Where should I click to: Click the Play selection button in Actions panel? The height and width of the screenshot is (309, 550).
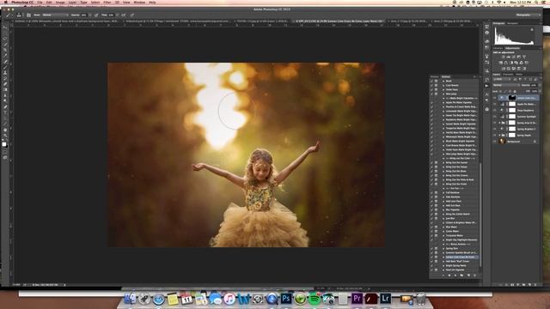point(455,276)
